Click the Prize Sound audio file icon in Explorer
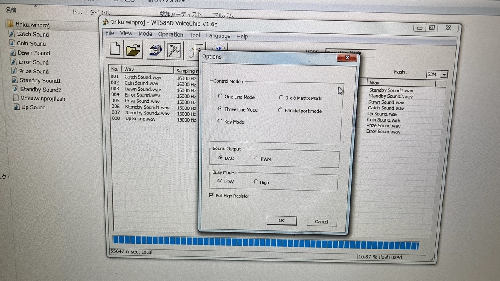Screen dimensions: 500x281 15,71
